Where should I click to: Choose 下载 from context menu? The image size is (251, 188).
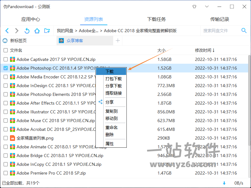click(111, 72)
